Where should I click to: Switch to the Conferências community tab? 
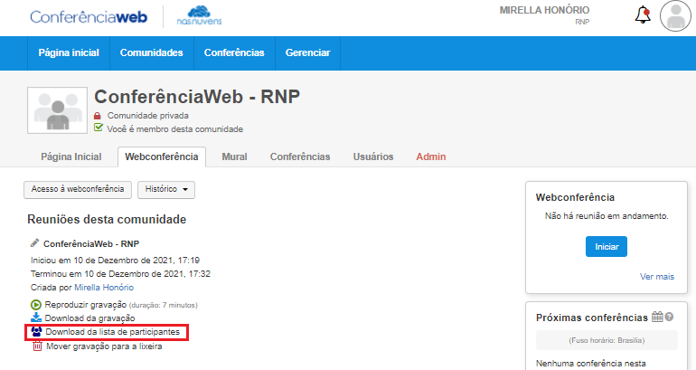pos(300,157)
